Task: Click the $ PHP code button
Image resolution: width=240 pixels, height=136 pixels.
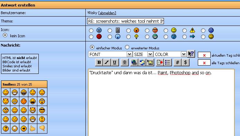Action: (x=185, y=62)
